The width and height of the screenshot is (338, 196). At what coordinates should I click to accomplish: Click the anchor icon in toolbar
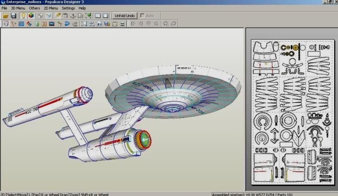(x=73, y=16)
